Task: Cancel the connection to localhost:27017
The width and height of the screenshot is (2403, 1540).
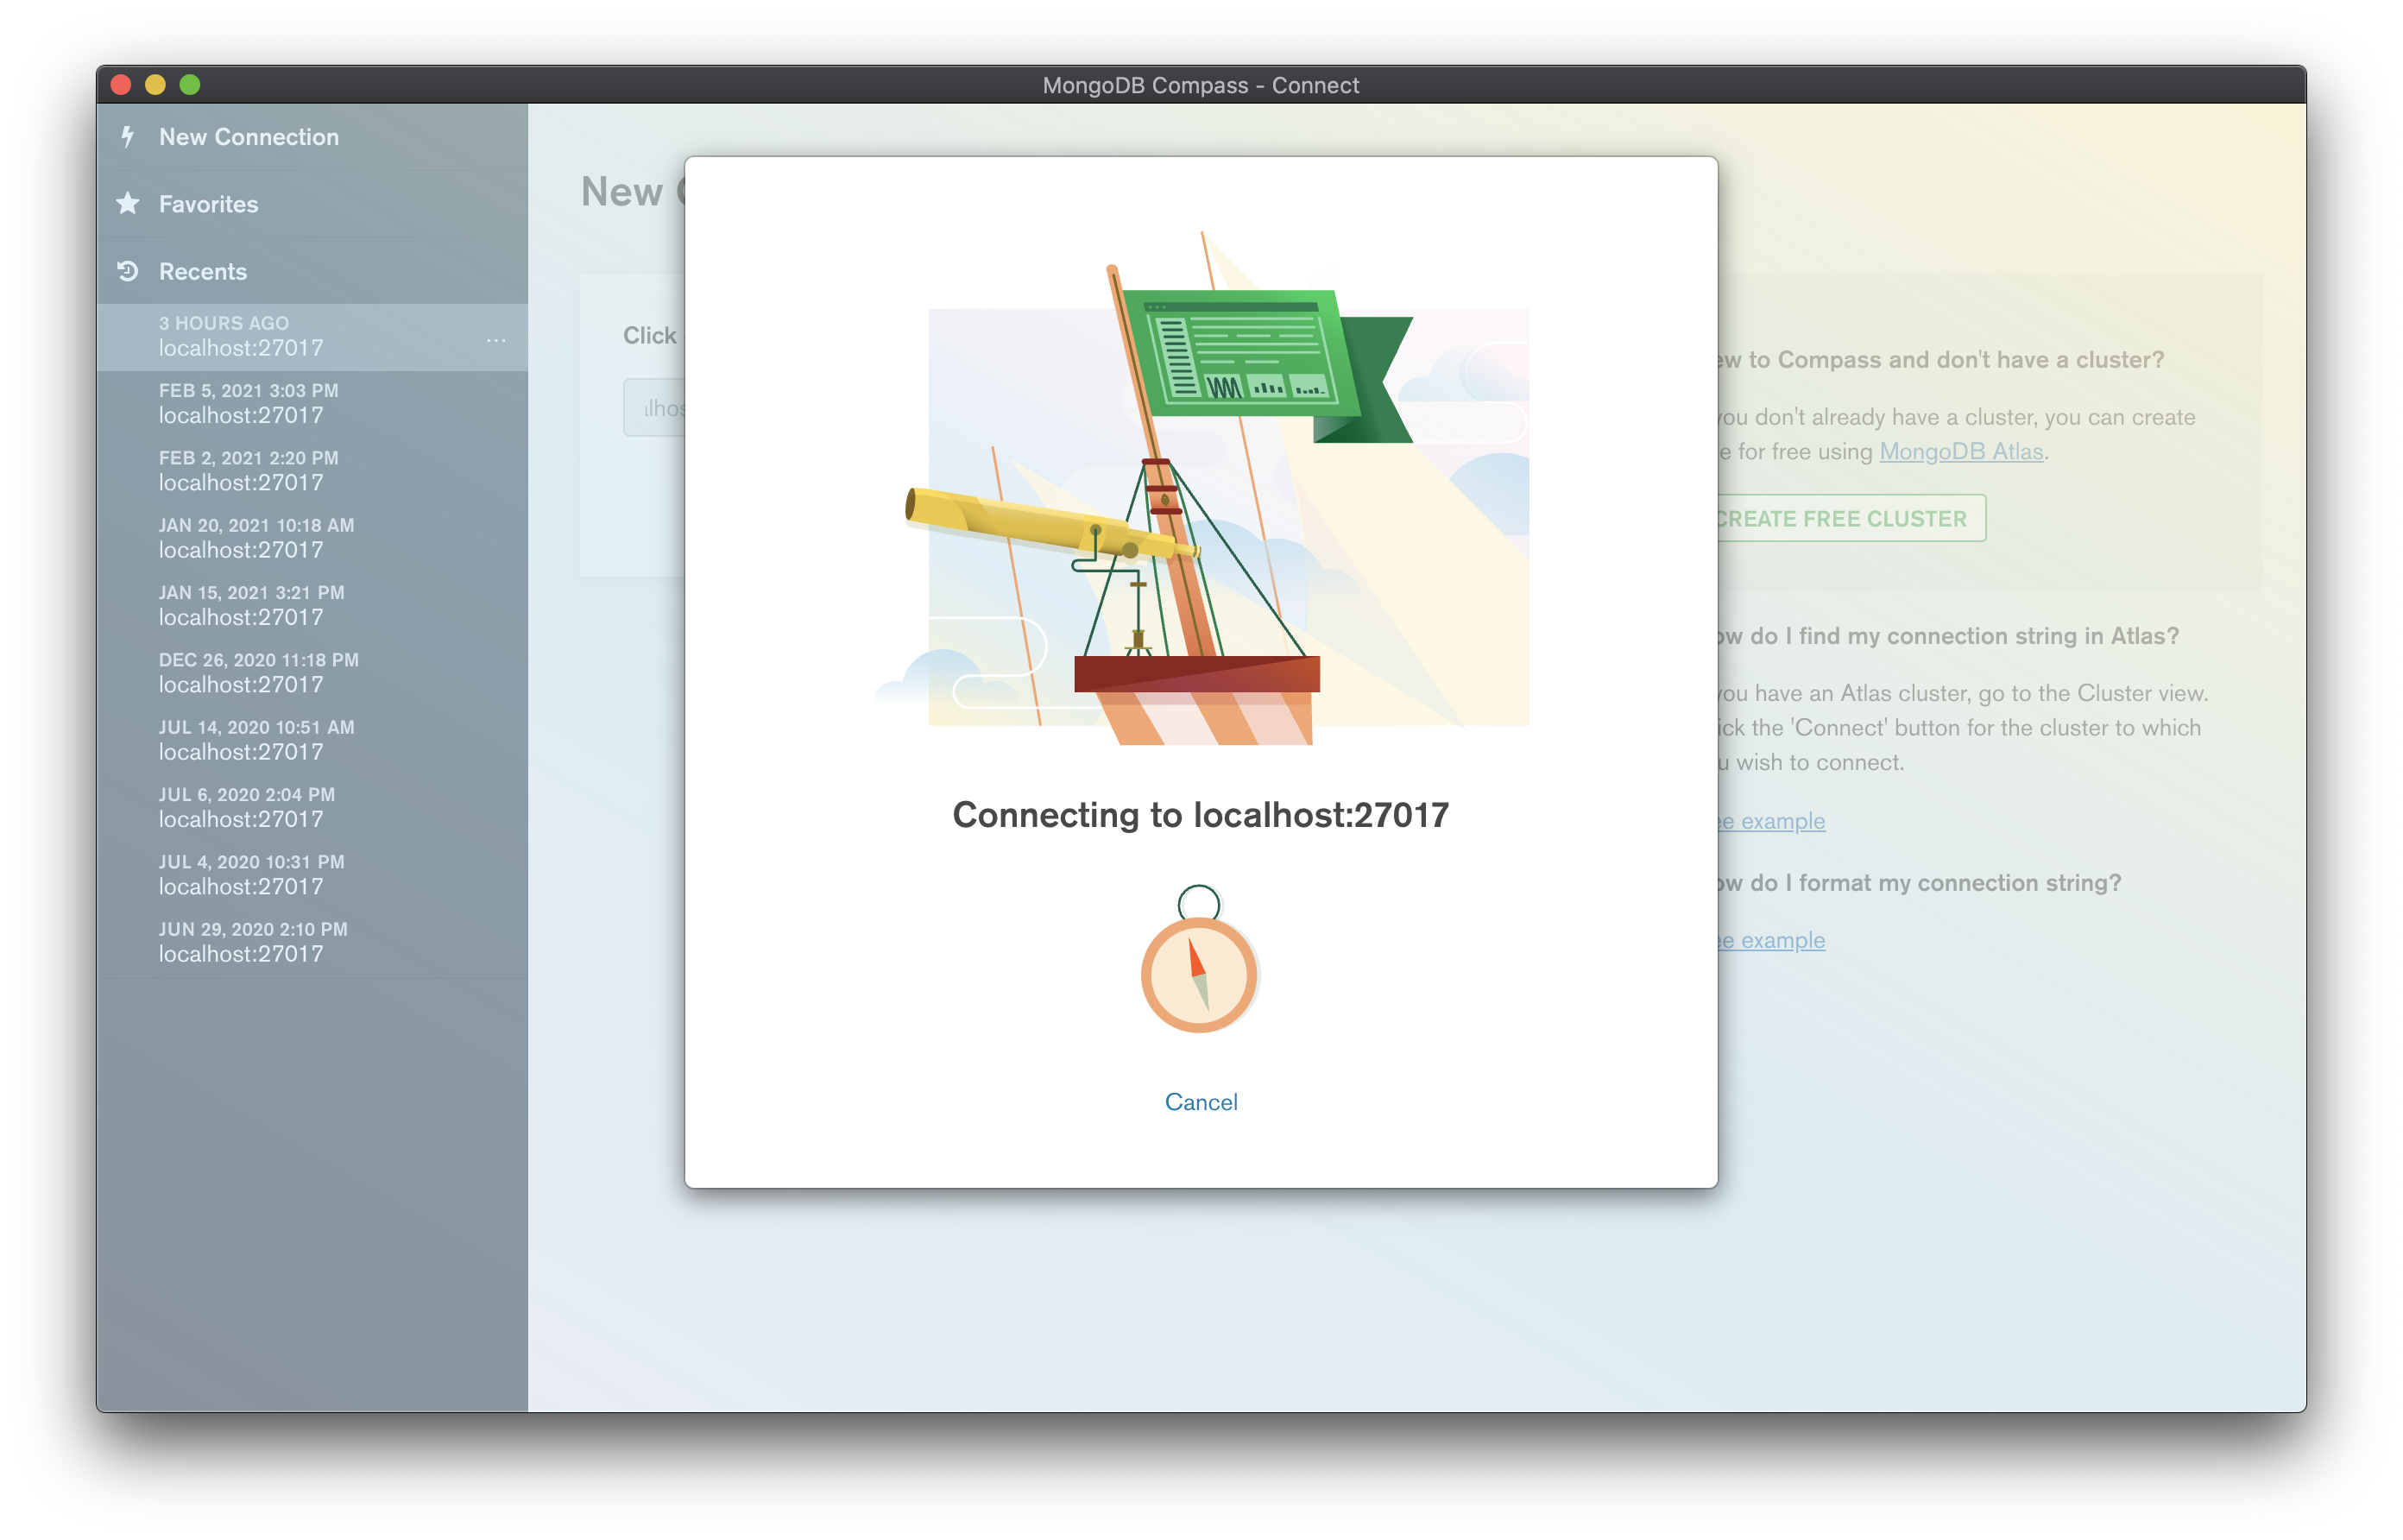Action: click(1201, 1102)
